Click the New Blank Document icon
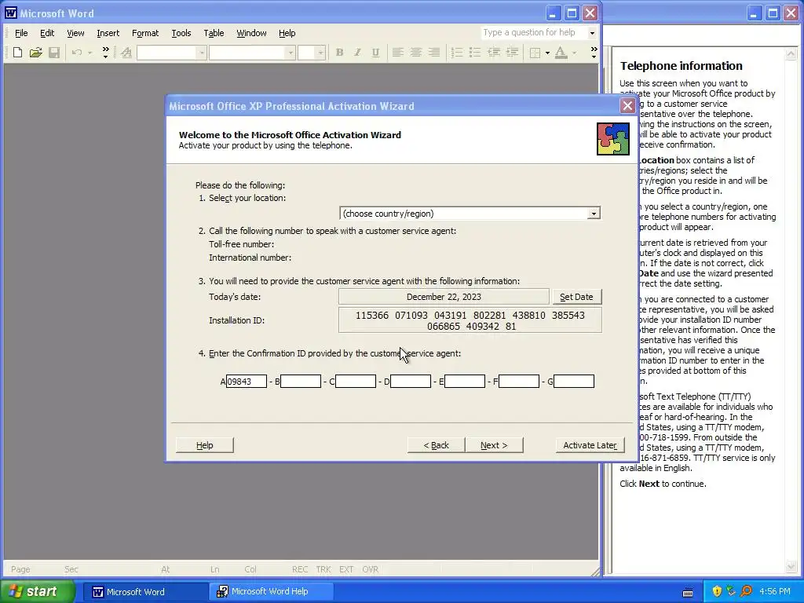 coord(17,53)
